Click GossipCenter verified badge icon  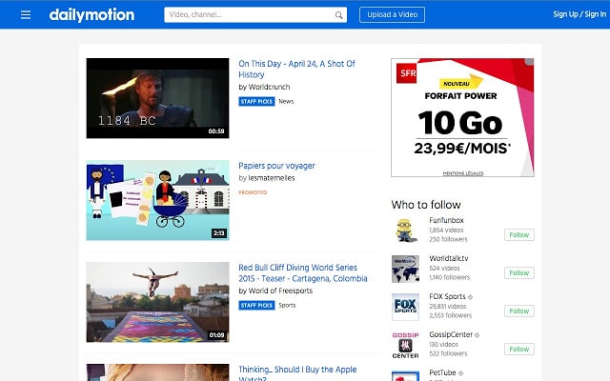[x=477, y=335]
